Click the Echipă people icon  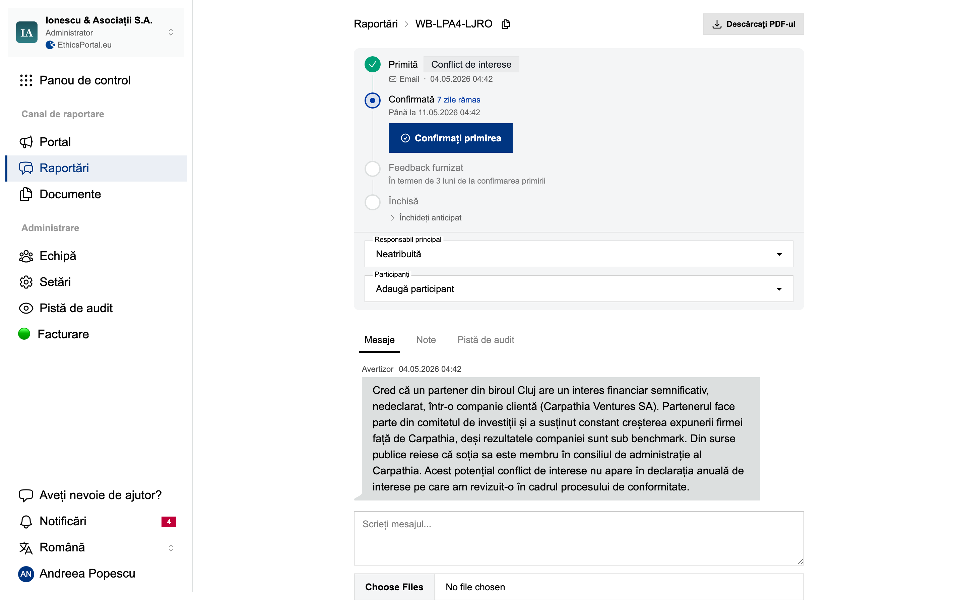pyautogui.click(x=26, y=256)
